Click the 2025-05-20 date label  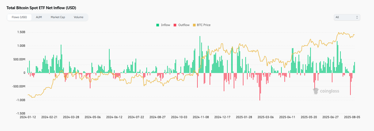[x=309, y=117]
